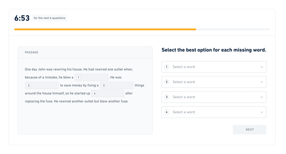This screenshot has width=286, height=154.
Task: Click the 6:53 countdown timer
Action: coord(22,18)
